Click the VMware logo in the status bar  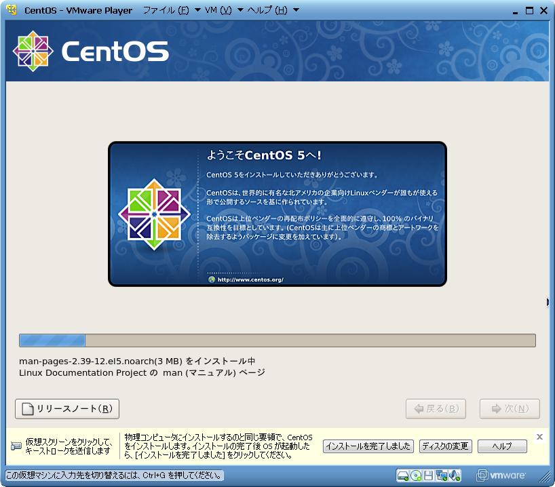502,475
